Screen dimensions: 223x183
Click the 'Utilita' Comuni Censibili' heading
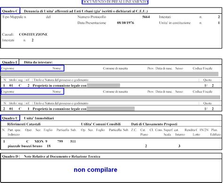pos(101,124)
